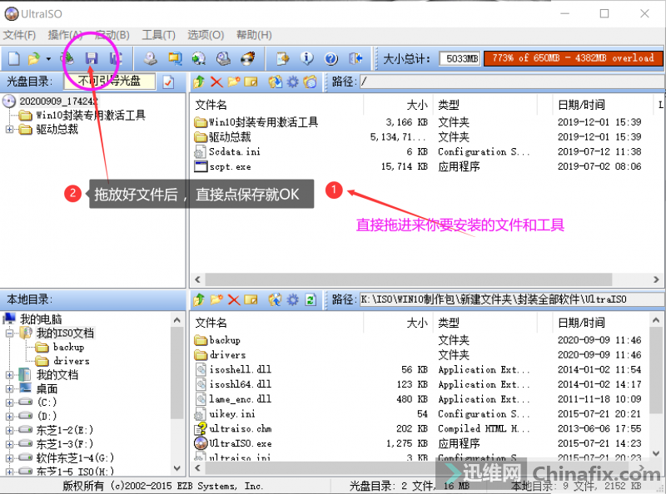The height and width of the screenshot is (494, 666).
Task: Select UltraISO.exe in local file list
Action: (x=240, y=443)
